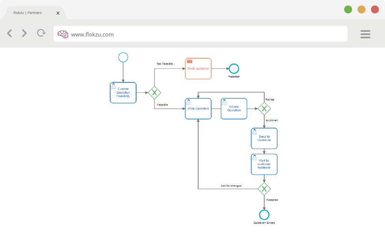Select the Wait for customer feedback task
The width and height of the screenshot is (385, 241).
click(x=264, y=164)
